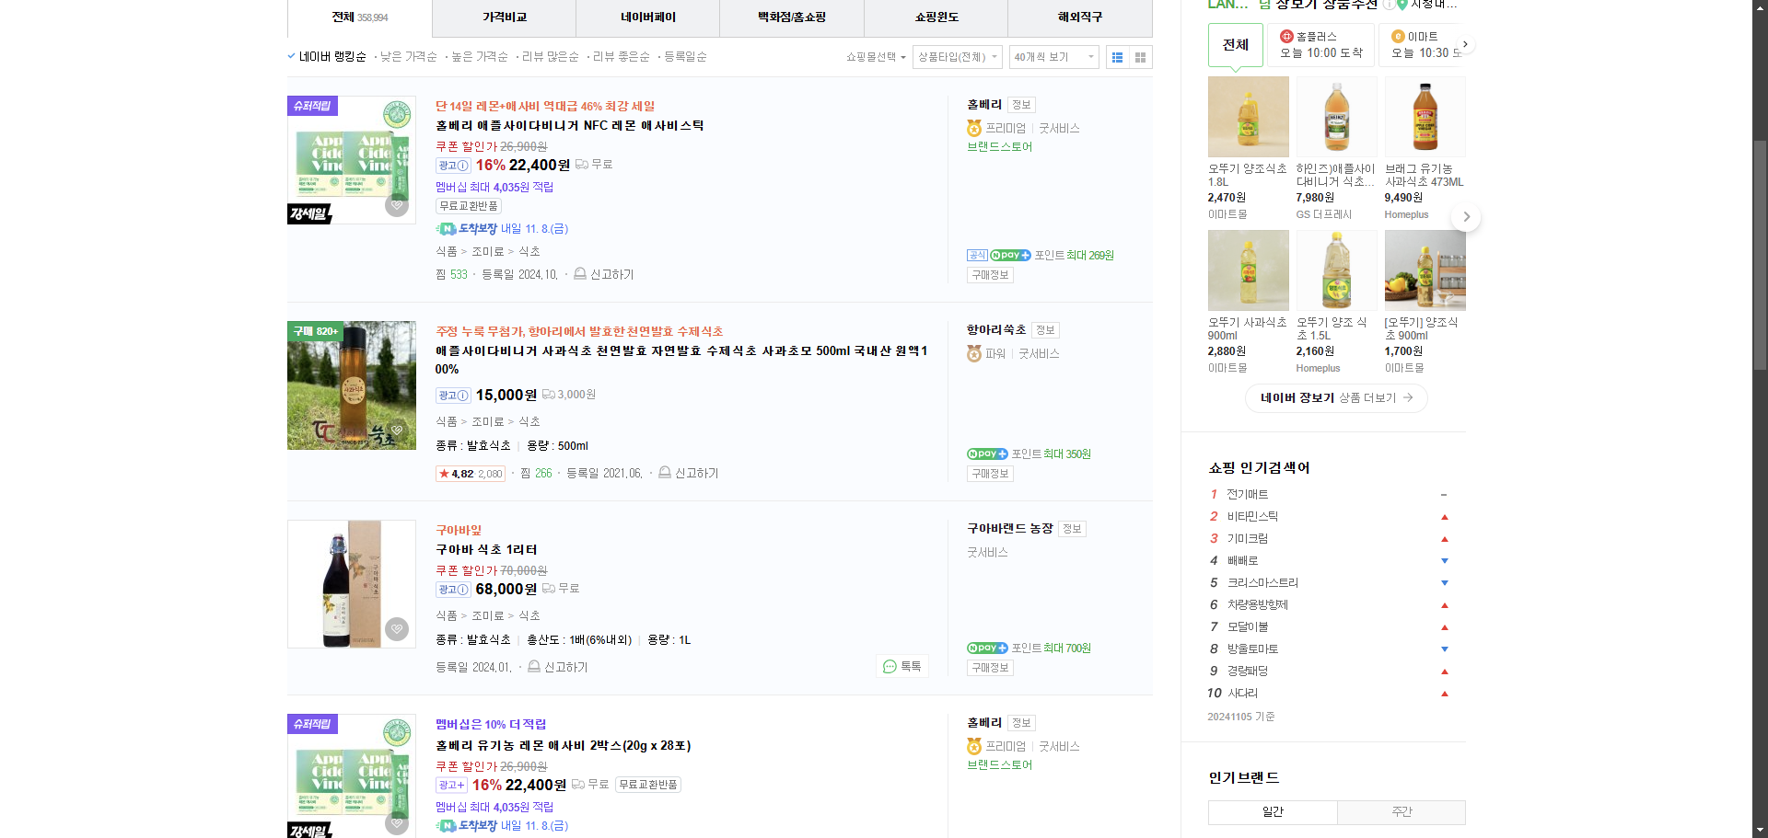Screen dimensions: 1768x838
Task: Sort by 리뷰 많은순
Action: [x=551, y=57]
